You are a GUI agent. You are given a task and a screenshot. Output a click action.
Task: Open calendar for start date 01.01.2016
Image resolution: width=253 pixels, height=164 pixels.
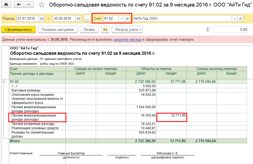click(x=42, y=19)
